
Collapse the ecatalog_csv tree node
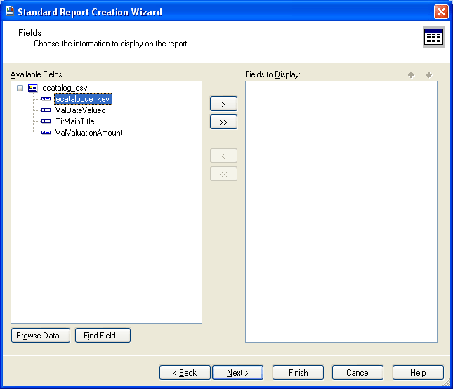click(x=20, y=88)
